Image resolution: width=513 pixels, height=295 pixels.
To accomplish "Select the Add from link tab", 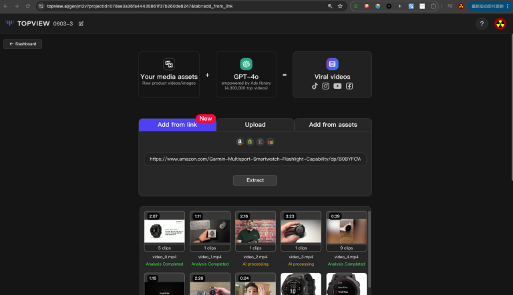I will pos(177,125).
